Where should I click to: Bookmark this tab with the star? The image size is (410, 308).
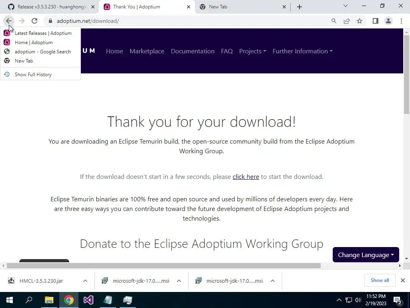click(x=360, y=21)
